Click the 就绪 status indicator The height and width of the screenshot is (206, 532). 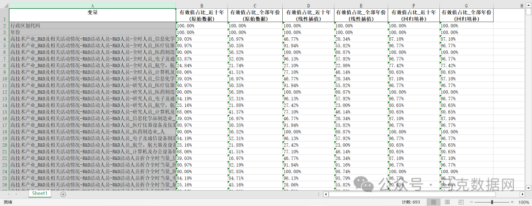click(7, 202)
